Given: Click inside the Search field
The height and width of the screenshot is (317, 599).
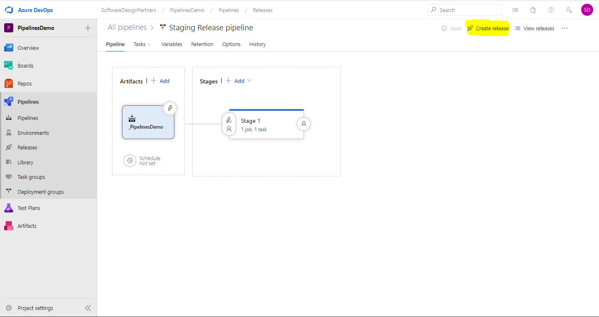Looking at the screenshot, I should point(464,9).
